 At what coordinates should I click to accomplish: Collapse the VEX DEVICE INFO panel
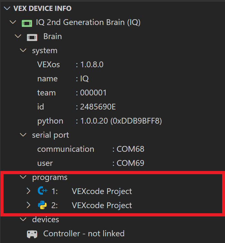[x=7, y=9]
